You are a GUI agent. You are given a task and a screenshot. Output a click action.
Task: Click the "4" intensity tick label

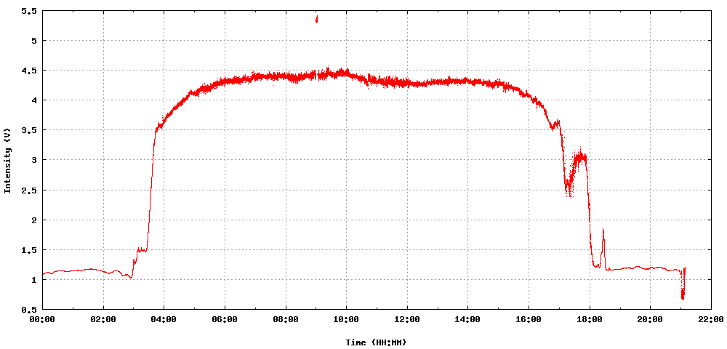(x=33, y=100)
